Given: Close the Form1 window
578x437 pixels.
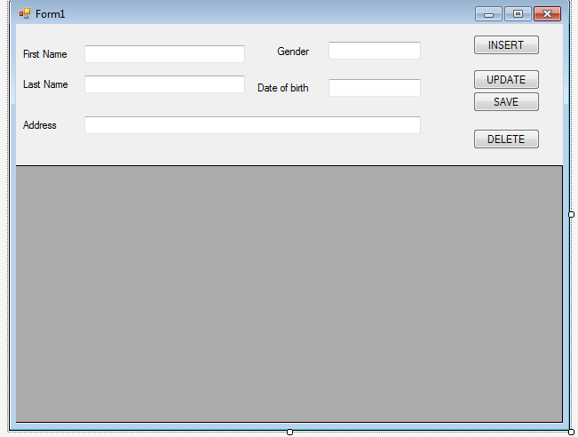Looking at the screenshot, I should point(548,14).
